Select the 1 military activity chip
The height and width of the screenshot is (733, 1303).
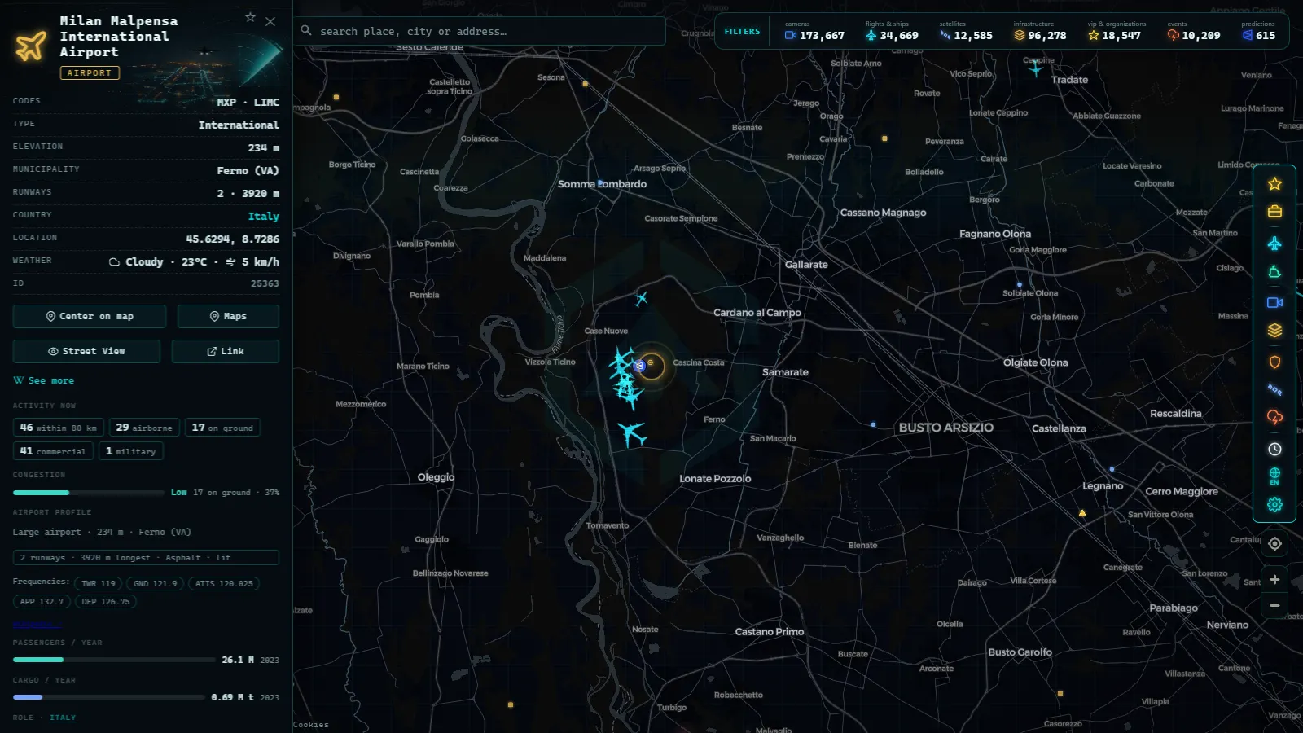(x=130, y=451)
